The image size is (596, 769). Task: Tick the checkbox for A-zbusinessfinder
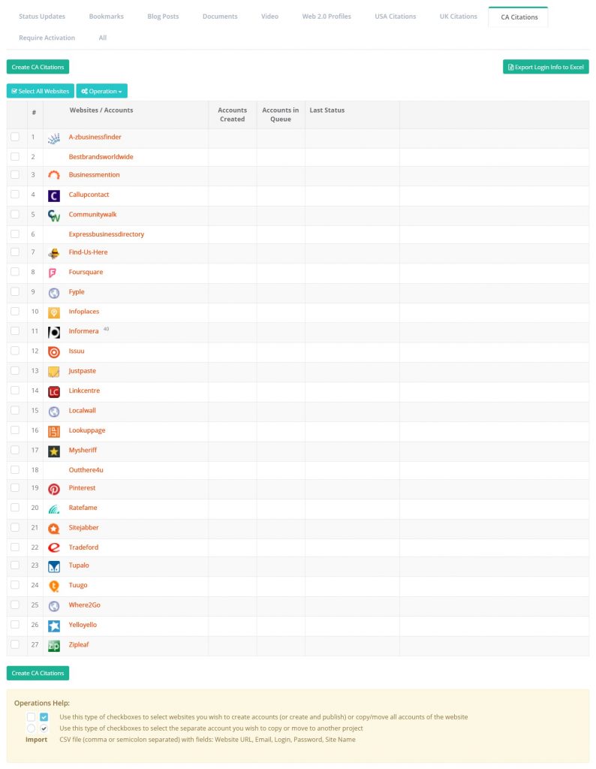(15, 137)
